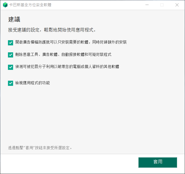The image size is (185, 174).
Task: Click the greyed-out maximize window button
Action: [162, 5]
